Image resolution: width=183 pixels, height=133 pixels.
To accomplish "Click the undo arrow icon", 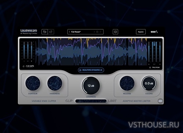I will pyautogui.click(x=45, y=32).
